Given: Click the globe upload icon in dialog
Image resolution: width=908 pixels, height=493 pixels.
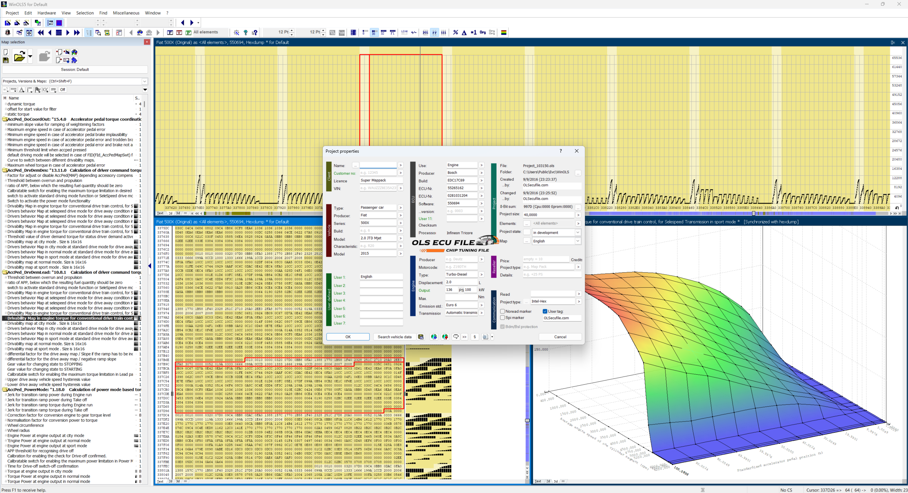Looking at the screenshot, I should (x=445, y=337).
